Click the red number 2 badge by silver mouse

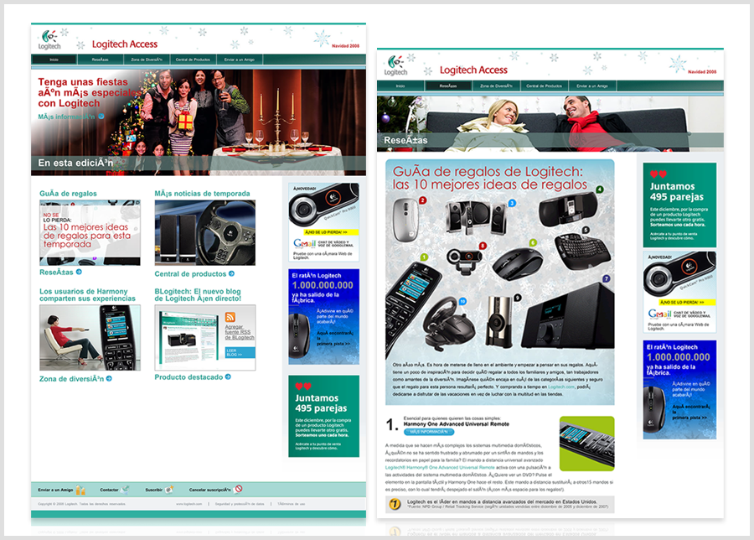pos(423,200)
